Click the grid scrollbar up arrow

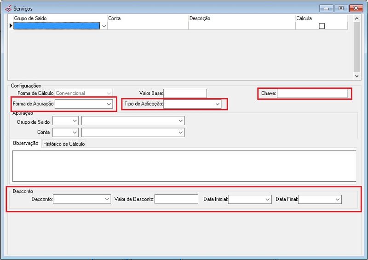357,18
